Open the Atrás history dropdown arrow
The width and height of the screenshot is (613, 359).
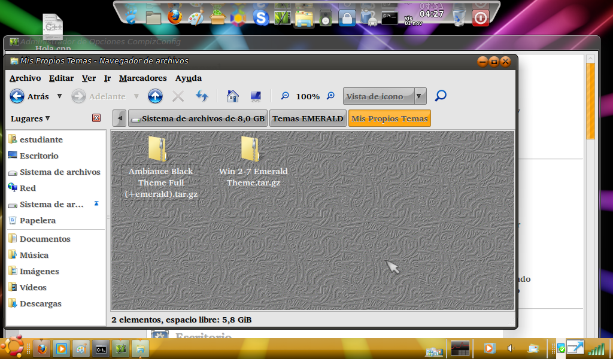click(59, 96)
